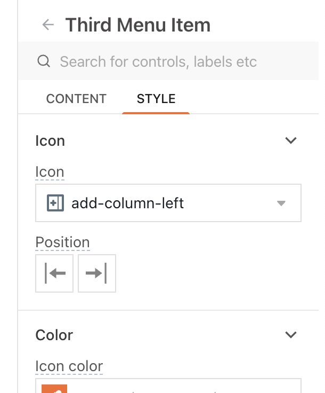
Task: Set icon position to right
Action: [96, 273]
